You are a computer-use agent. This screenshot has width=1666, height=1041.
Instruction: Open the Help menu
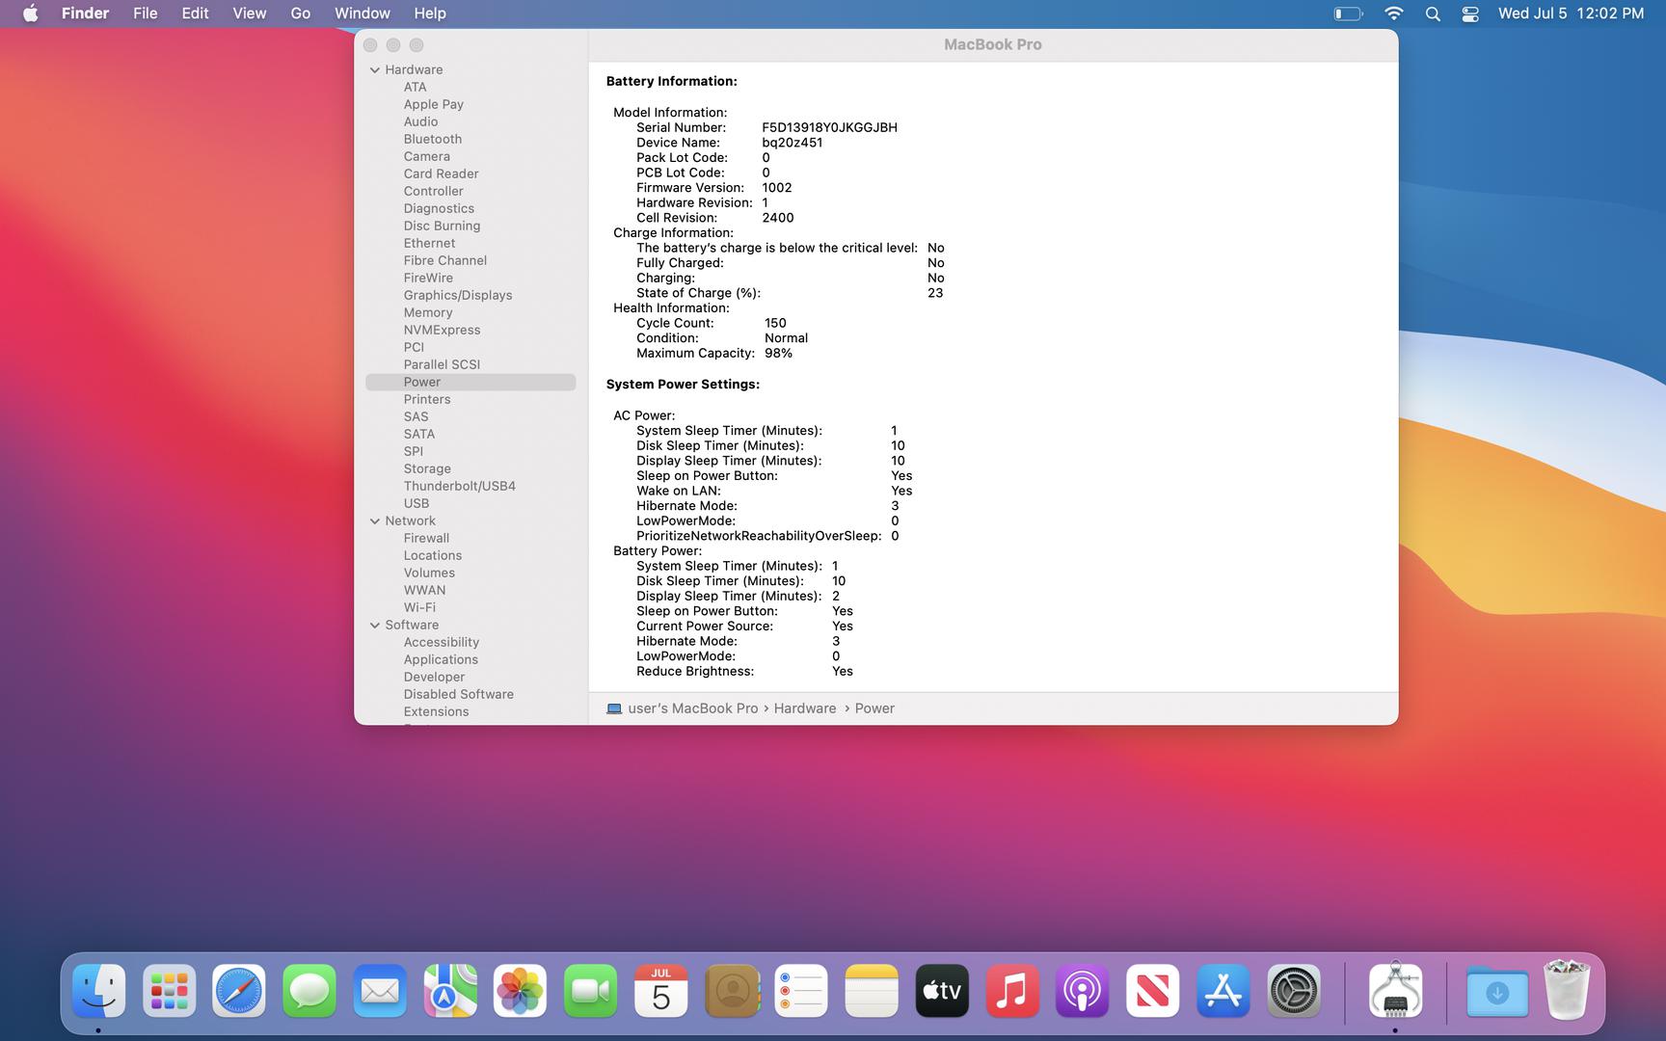click(x=430, y=13)
